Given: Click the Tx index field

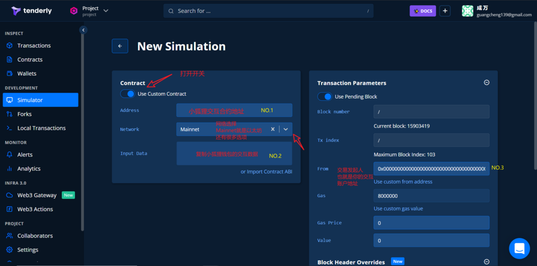Looking at the screenshot, I should (431, 140).
